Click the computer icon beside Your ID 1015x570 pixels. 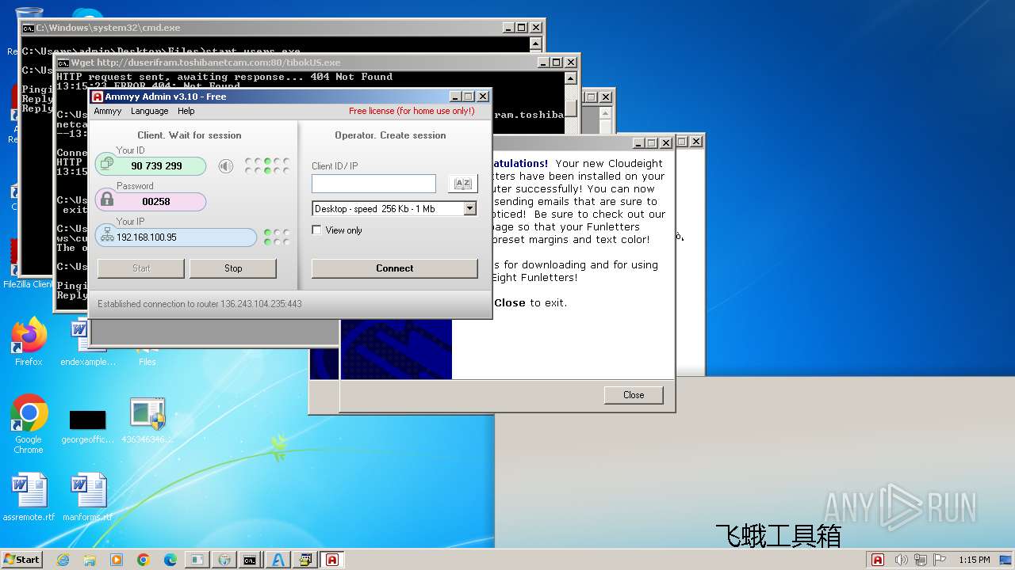pos(107,165)
